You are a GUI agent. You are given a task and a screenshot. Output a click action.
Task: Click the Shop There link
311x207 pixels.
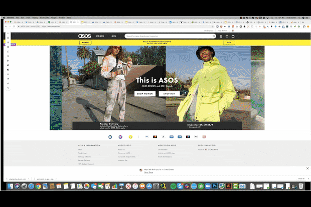pos(148,172)
